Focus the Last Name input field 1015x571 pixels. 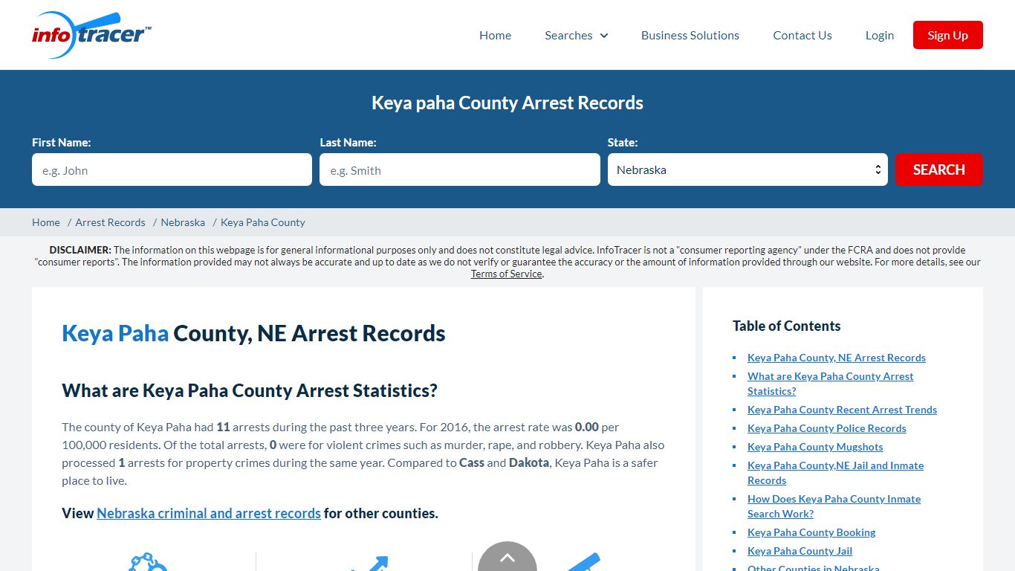(460, 170)
